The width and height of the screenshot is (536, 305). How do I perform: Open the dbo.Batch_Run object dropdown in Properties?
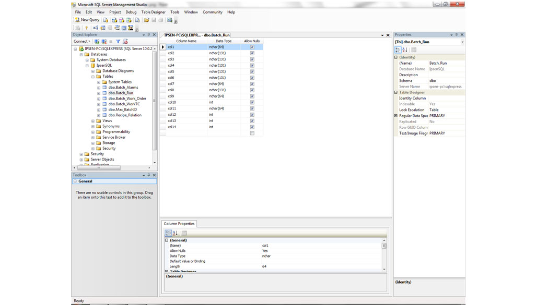coord(462,42)
